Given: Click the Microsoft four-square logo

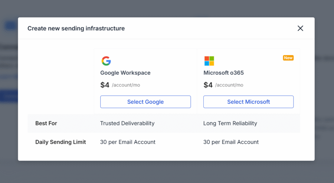Looking at the screenshot, I should pos(209,61).
